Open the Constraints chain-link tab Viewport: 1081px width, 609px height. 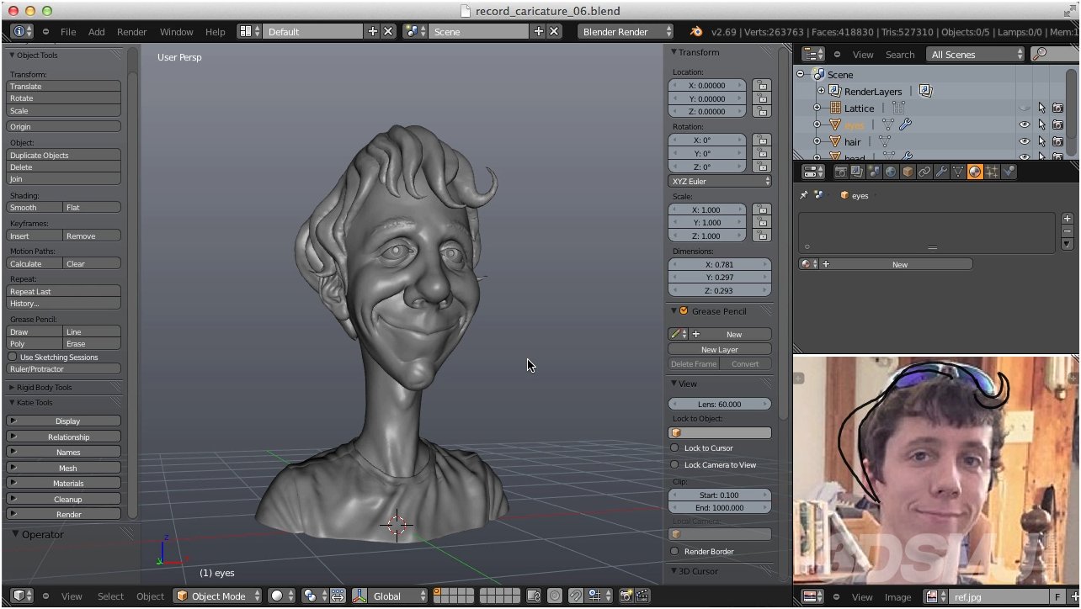924,172
